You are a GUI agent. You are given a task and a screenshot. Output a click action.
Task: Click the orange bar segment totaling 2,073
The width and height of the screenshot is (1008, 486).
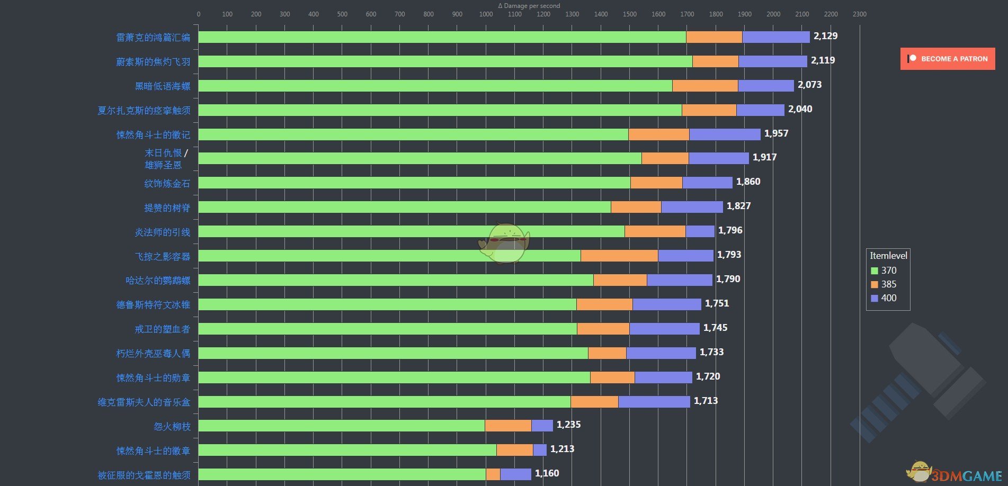(705, 86)
